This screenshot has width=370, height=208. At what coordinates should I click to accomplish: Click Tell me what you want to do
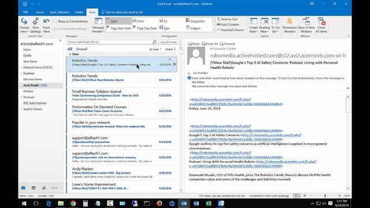(x=122, y=12)
